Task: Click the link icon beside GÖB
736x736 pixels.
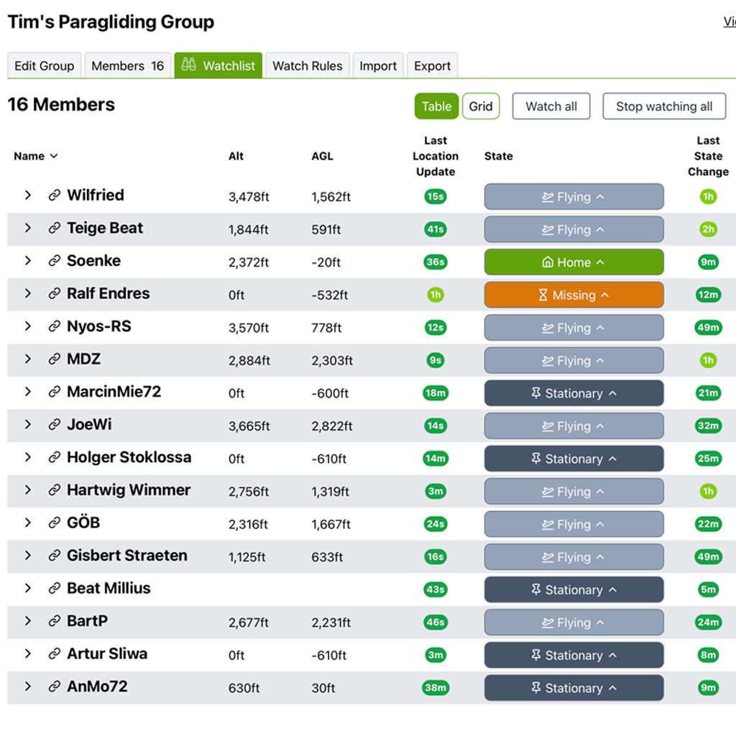Action: [54, 523]
